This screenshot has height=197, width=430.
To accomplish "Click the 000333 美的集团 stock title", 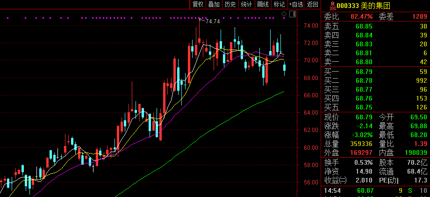I will [x=363, y=5].
